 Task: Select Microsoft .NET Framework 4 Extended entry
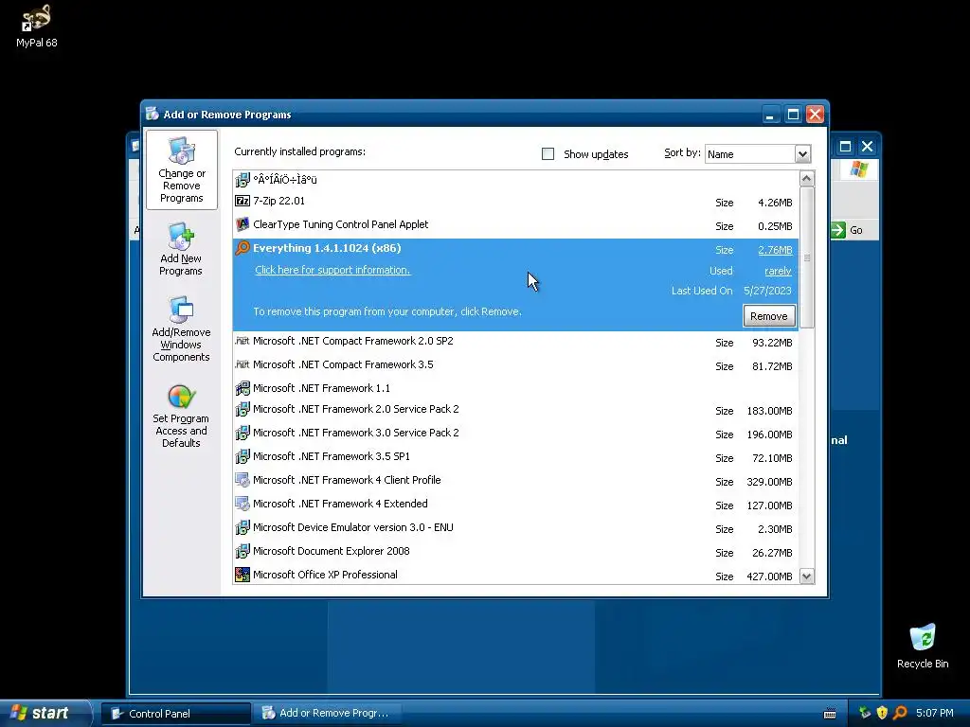click(516, 504)
